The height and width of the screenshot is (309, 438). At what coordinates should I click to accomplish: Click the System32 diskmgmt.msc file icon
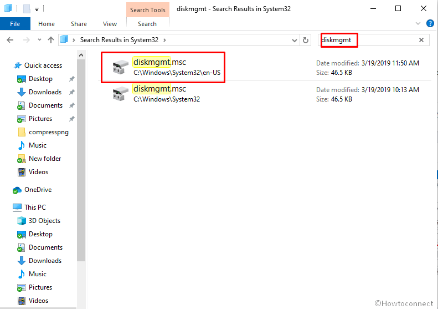120,94
